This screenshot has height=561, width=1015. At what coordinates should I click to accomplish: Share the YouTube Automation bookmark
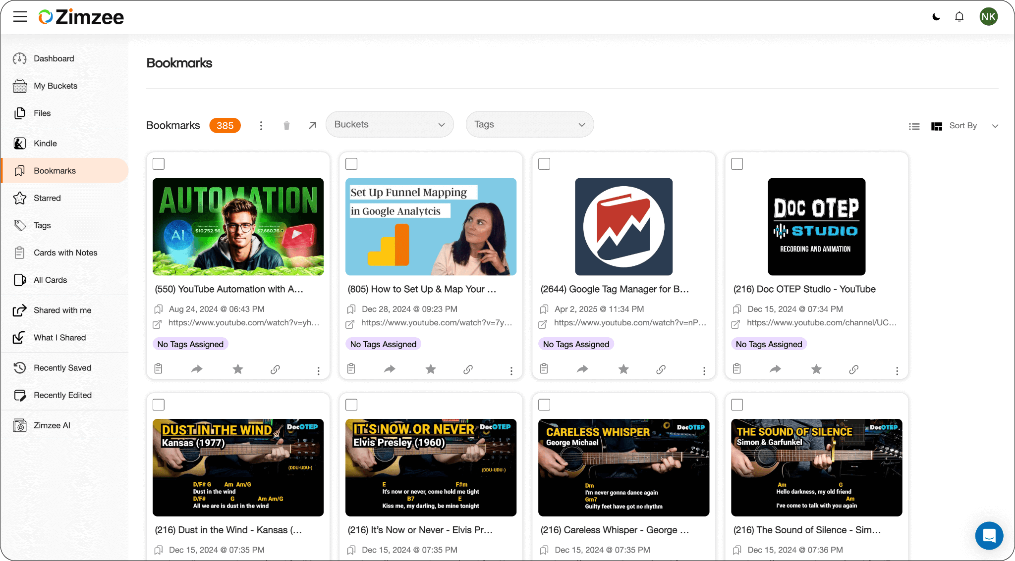[x=197, y=369]
